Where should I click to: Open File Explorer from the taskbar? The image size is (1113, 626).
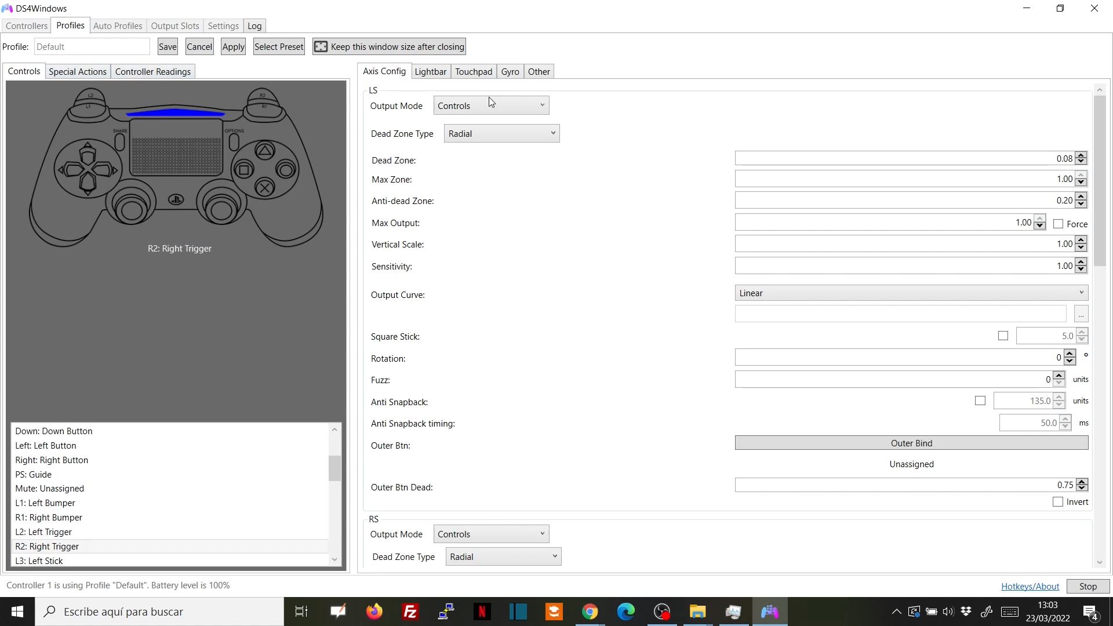coord(698,612)
